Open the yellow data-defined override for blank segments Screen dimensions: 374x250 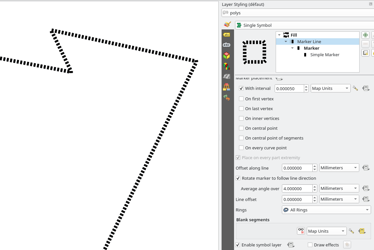point(362,231)
